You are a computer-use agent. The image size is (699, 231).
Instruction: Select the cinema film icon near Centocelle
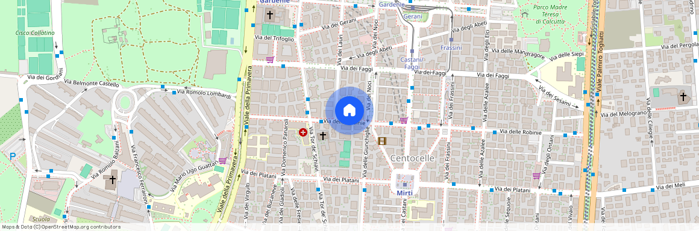pyautogui.click(x=382, y=141)
